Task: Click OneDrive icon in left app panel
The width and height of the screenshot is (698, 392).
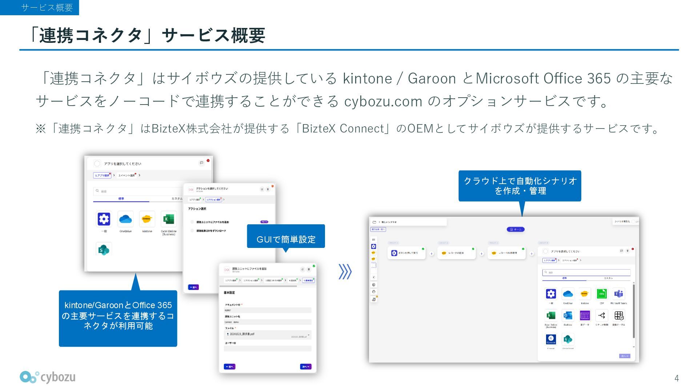Action: click(x=125, y=219)
